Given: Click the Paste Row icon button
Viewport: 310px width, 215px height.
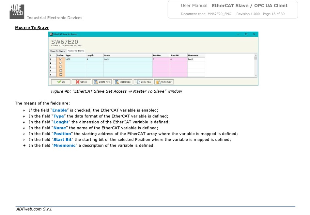Looking at the screenshot, I should coord(164,82).
